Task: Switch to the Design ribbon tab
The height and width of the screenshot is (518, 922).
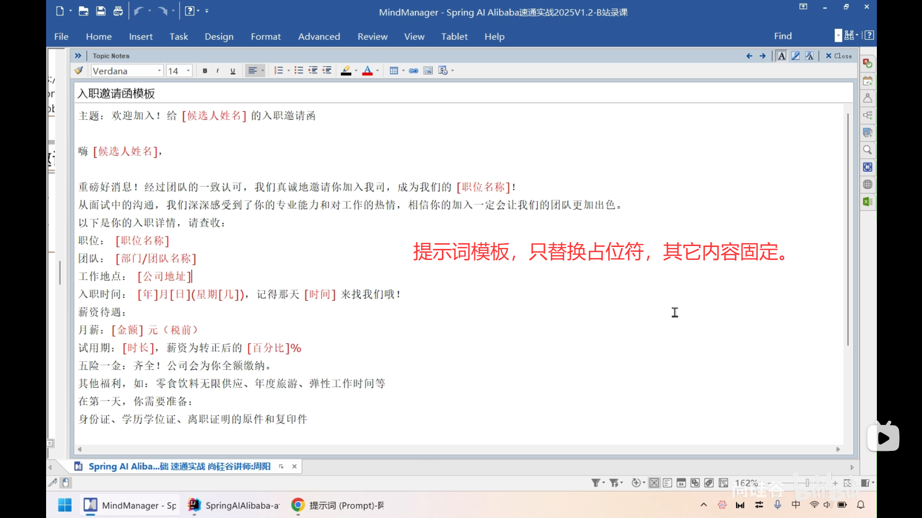Action: 219,36
